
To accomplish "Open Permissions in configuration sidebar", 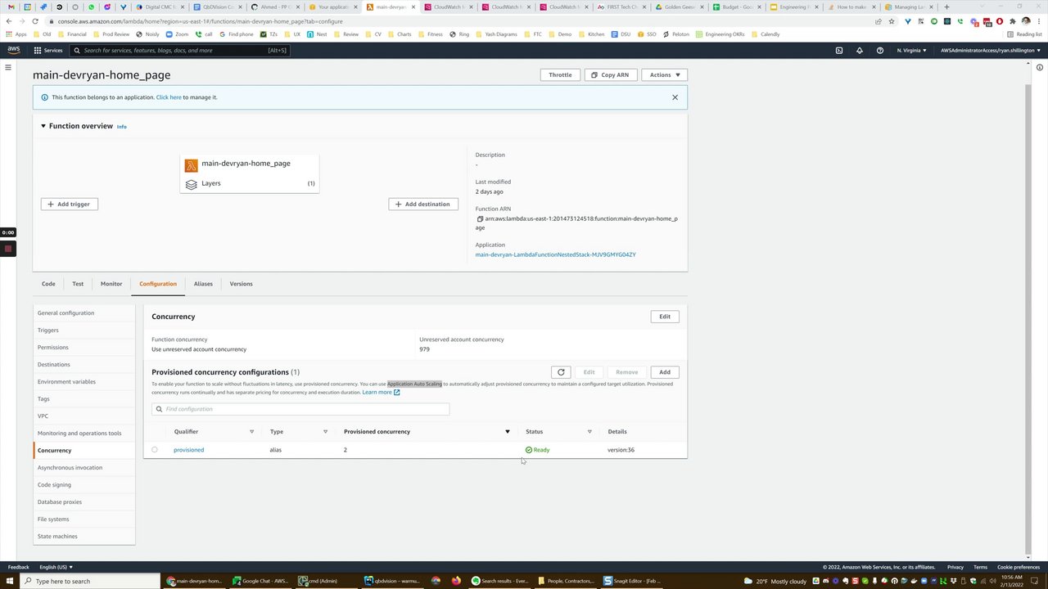I will pos(52,348).
